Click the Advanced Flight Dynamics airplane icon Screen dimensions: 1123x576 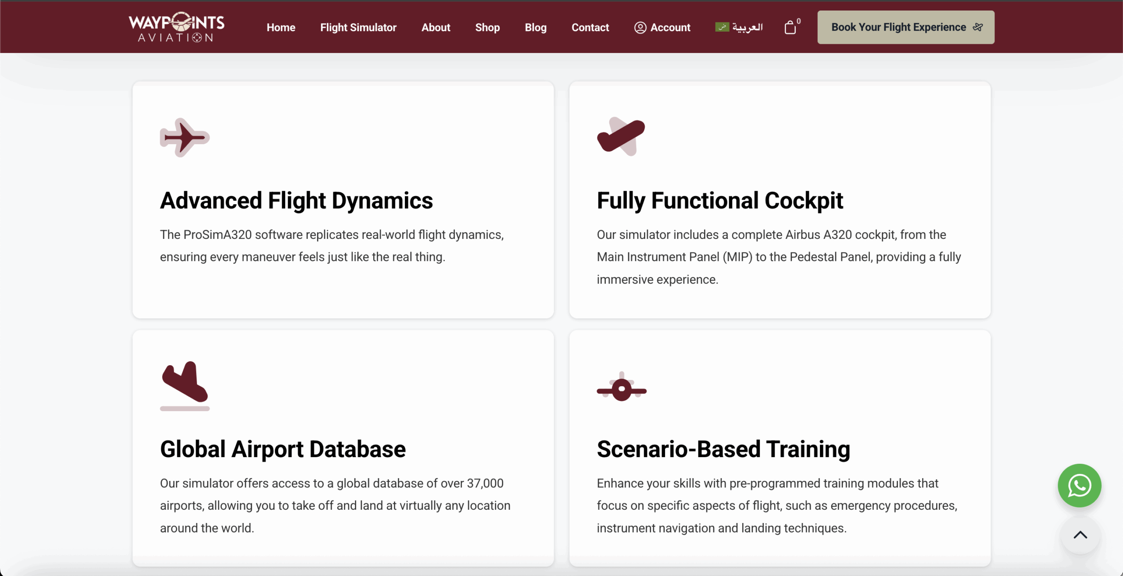click(x=185, y=137)
